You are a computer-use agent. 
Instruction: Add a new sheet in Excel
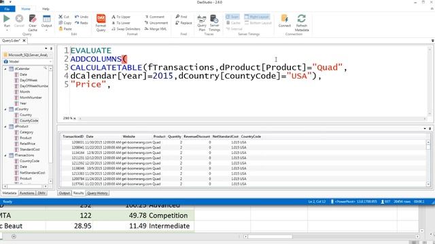point(14,237)
